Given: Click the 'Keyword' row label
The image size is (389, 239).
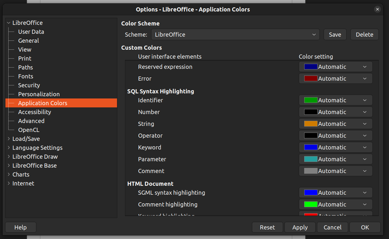Looking at the screenshot, I should point(150,148).
